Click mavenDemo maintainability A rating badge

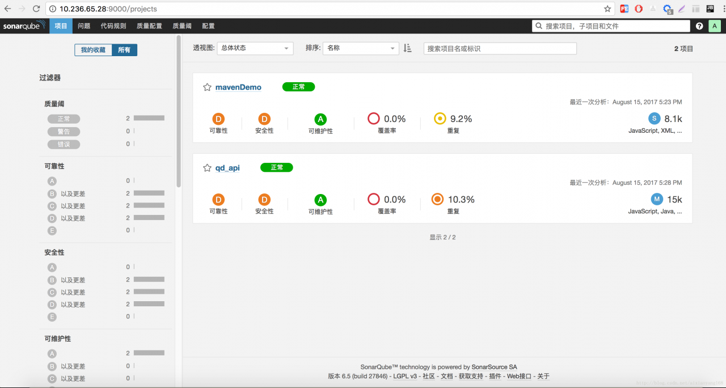click(320, 119)
